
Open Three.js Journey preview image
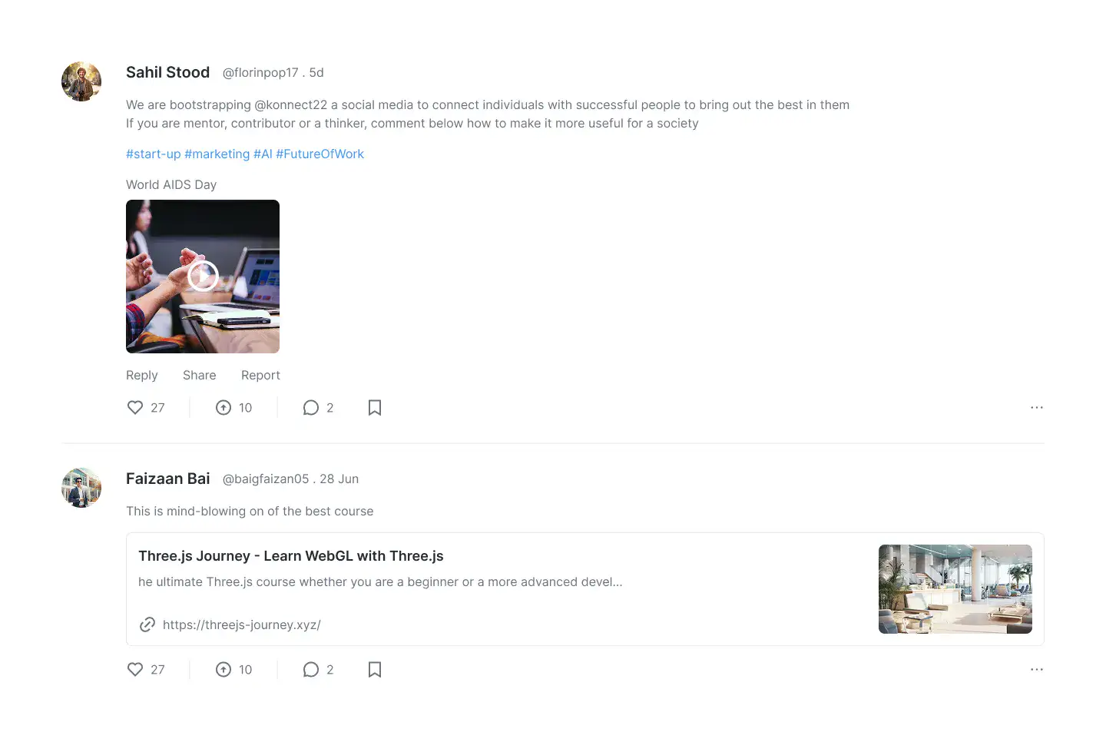[x=955, y=589]
